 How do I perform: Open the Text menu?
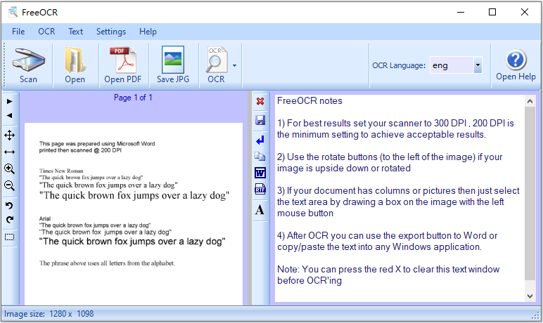click(x=75, y=32)
